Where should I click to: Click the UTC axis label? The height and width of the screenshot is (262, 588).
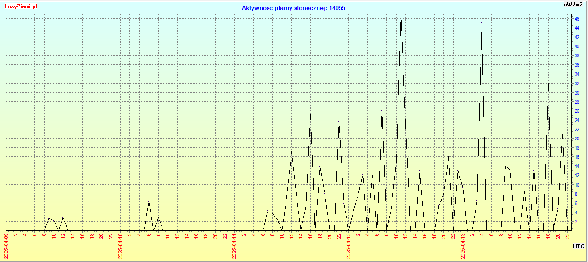578,246
